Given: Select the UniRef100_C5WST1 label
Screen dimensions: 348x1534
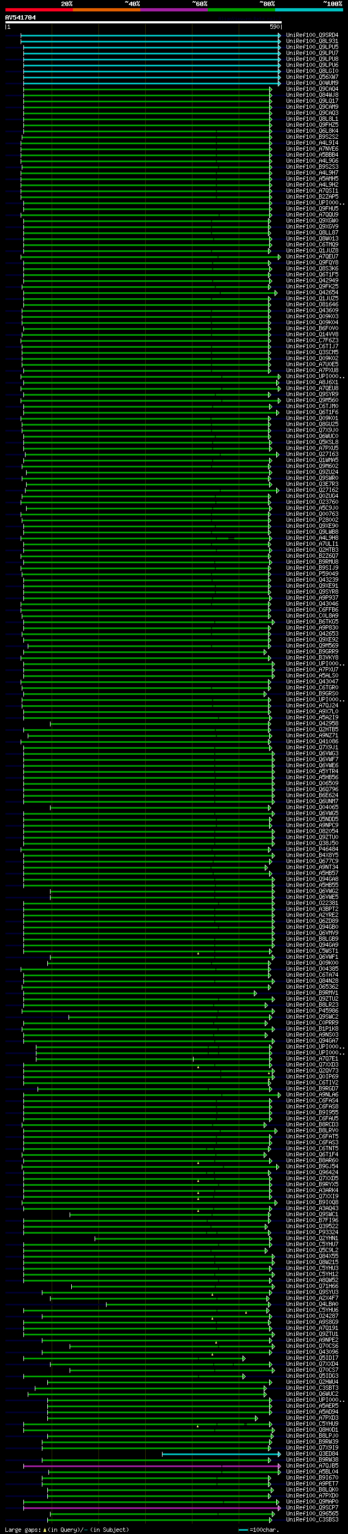Looking at the screenshot, I should (x=312, y=951).
